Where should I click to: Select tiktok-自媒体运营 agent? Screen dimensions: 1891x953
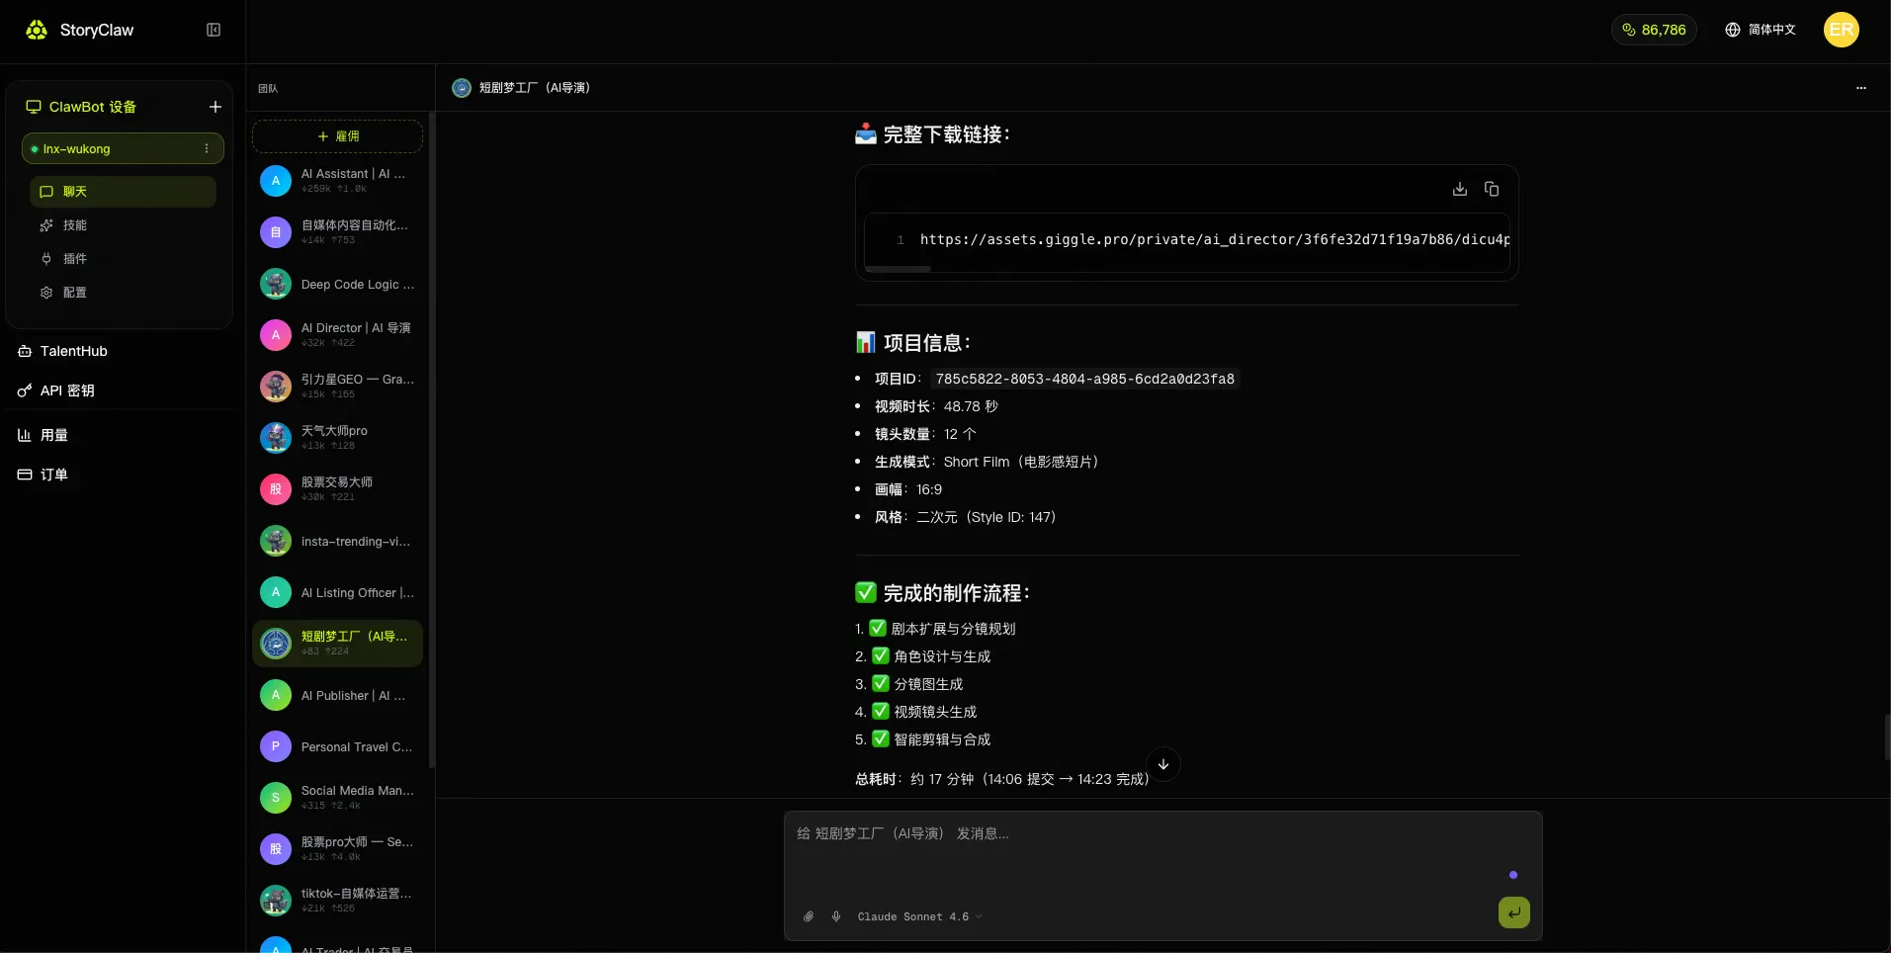click(337, 900)
